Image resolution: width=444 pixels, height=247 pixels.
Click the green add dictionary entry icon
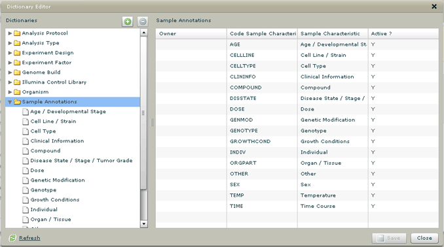coord(128,22)
